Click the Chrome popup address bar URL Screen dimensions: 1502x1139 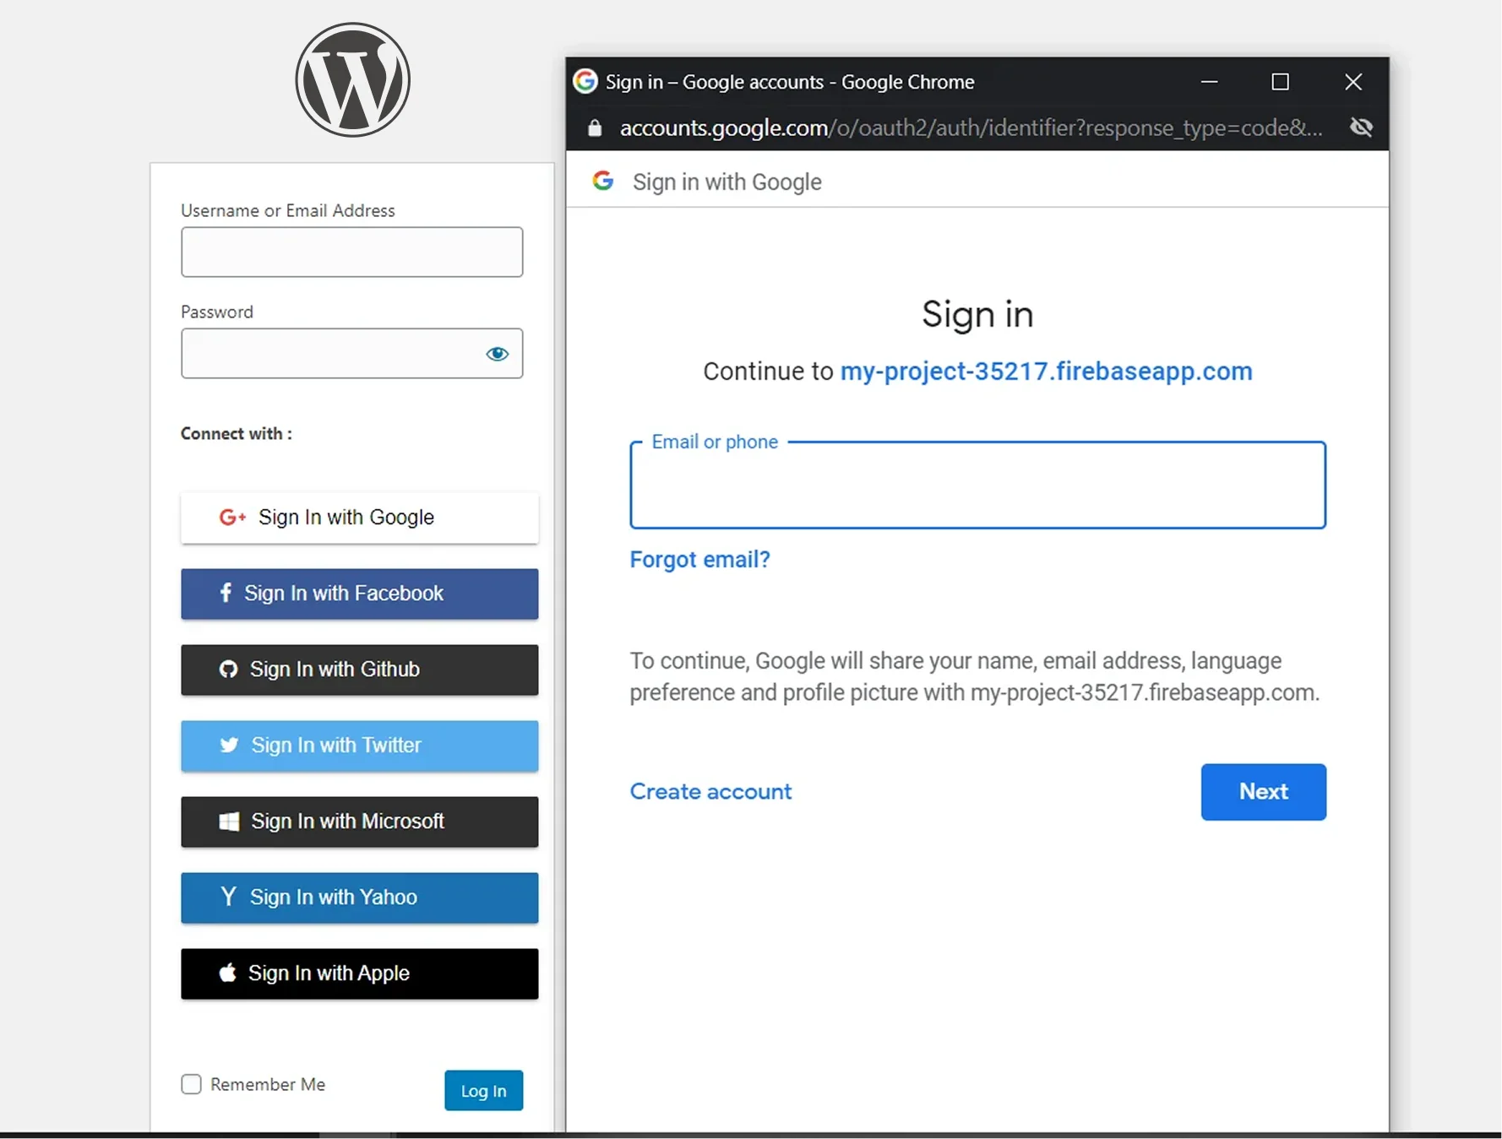click(971, 127)
